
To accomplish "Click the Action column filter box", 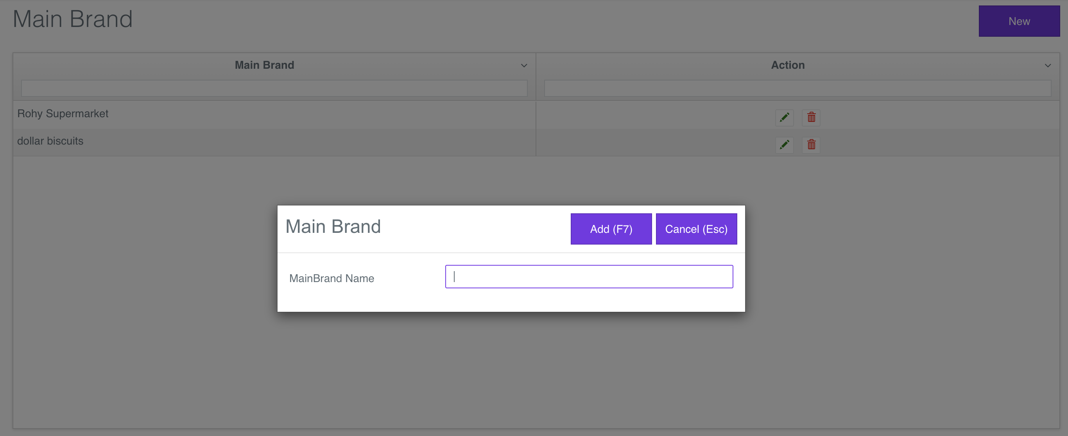I will pyautogui.click(x=797, y=88).
